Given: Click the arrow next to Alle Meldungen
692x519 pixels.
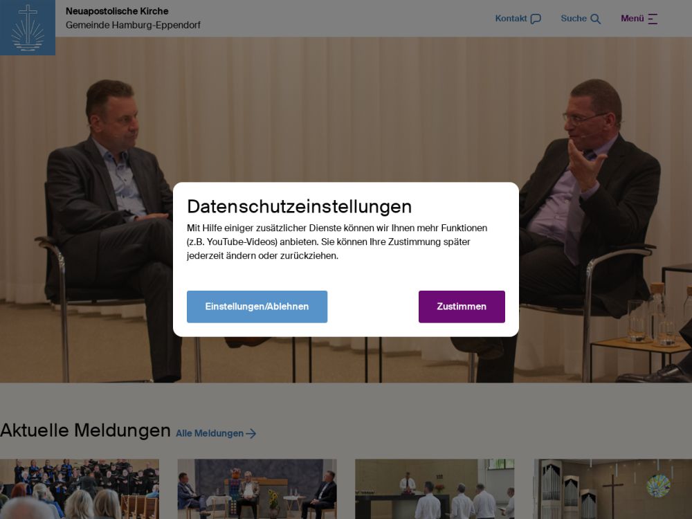Looking at the screenshot, I should pos(251,433).
